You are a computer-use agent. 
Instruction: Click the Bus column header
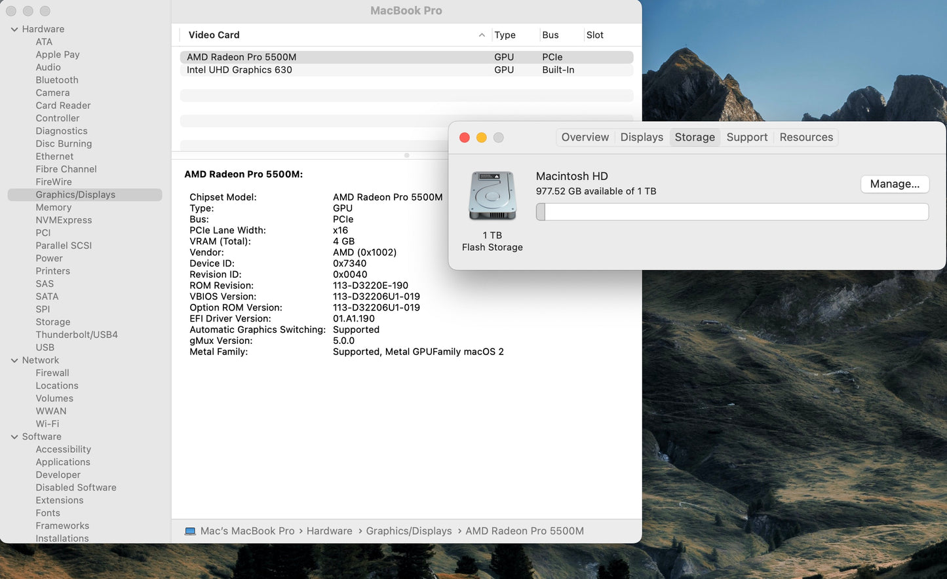[551, 35]
